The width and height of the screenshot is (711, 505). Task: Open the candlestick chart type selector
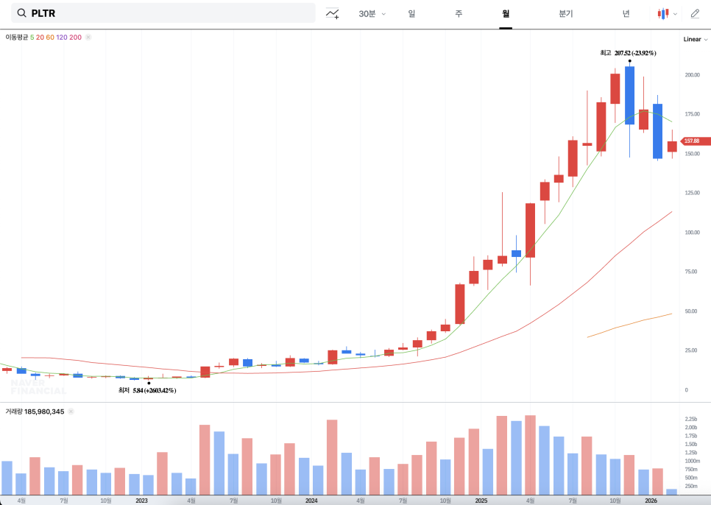point(663,13)
